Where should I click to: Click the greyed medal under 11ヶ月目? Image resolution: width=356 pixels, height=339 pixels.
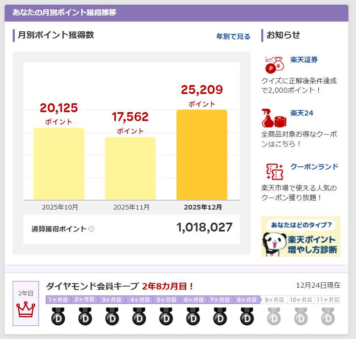pyautogui.click(x=328, y=316)
